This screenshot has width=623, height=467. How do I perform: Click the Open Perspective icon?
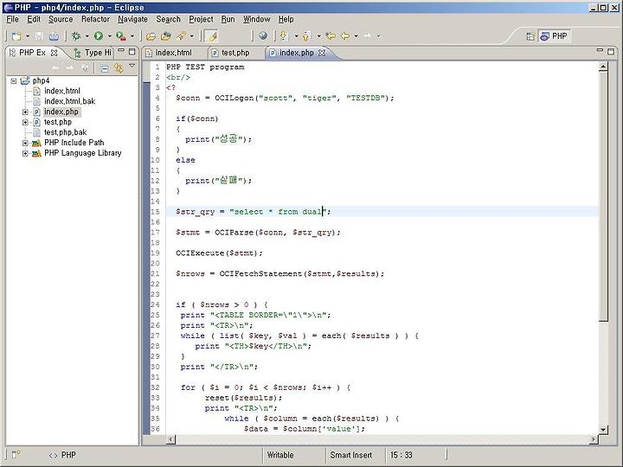(530, 36)
